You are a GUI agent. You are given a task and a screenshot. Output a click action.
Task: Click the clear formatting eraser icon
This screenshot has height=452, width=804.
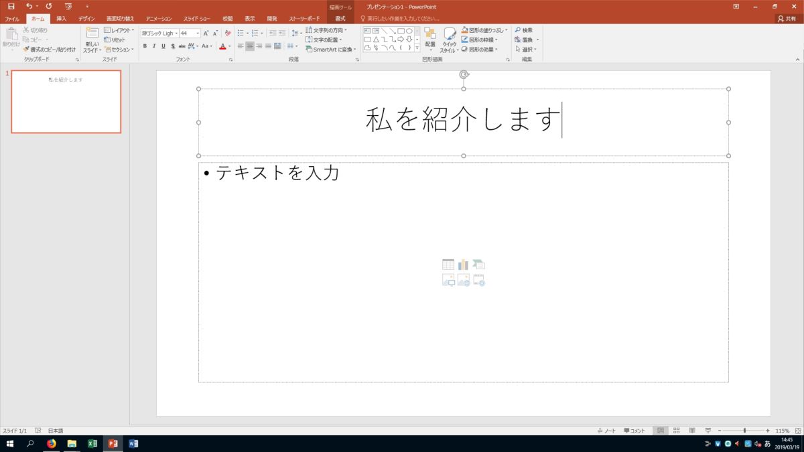click(x=228, y=33)
